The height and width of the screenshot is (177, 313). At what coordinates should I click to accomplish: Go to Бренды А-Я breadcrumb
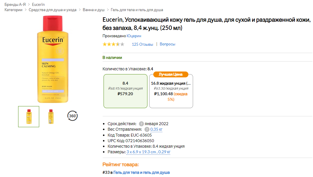coord(15,4)
